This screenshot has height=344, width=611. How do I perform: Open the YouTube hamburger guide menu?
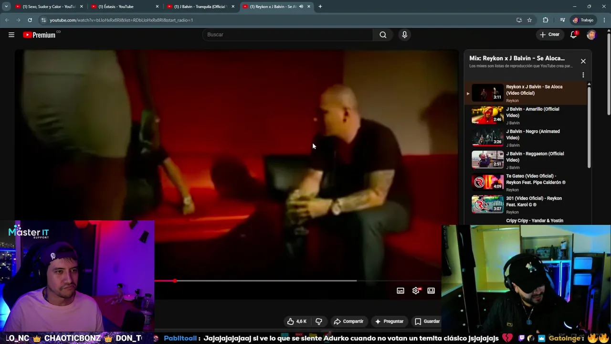tap(11, 34)
